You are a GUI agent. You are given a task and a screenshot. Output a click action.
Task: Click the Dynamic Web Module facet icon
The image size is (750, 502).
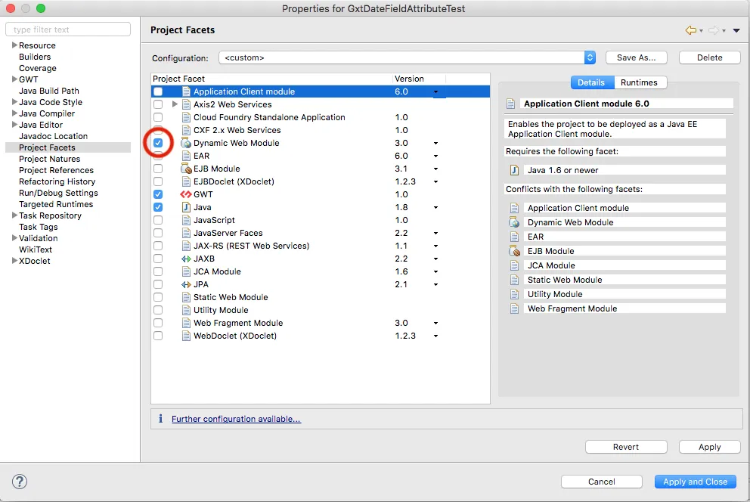(186, 143)
